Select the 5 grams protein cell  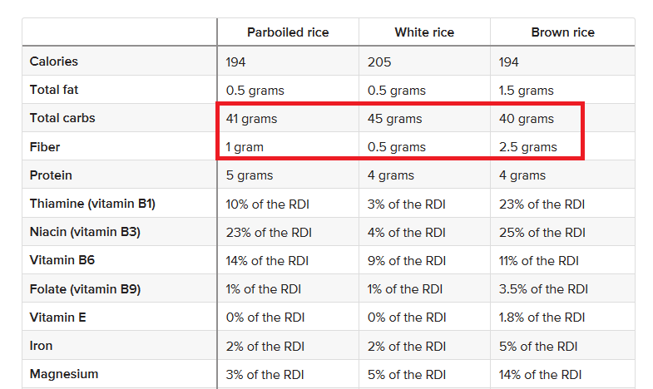[249, 175]
